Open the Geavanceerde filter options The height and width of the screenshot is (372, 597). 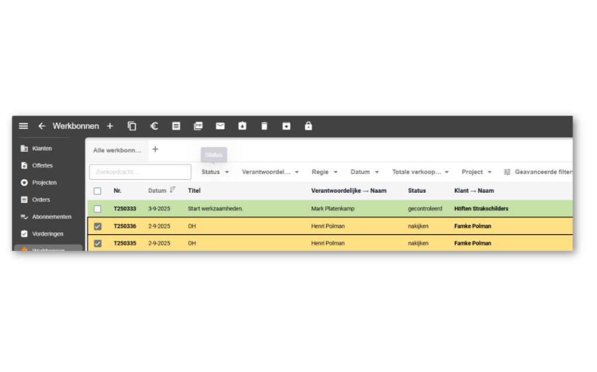tap(538, 172)
